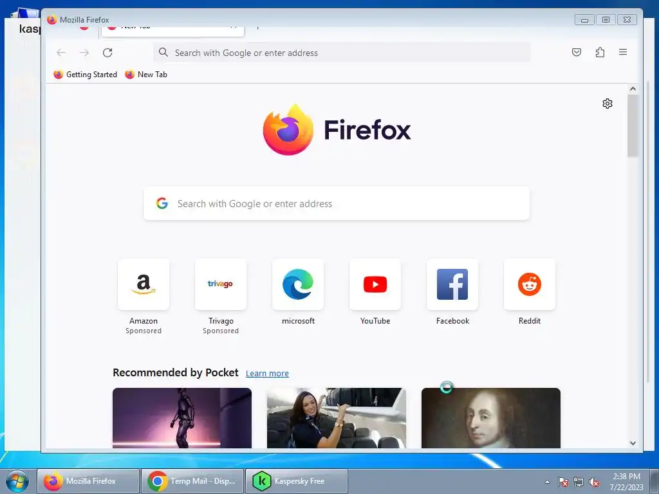The width and height of the screenshot is (659, 494).
Task: Go back to the previous page
Action: [61, 53]
